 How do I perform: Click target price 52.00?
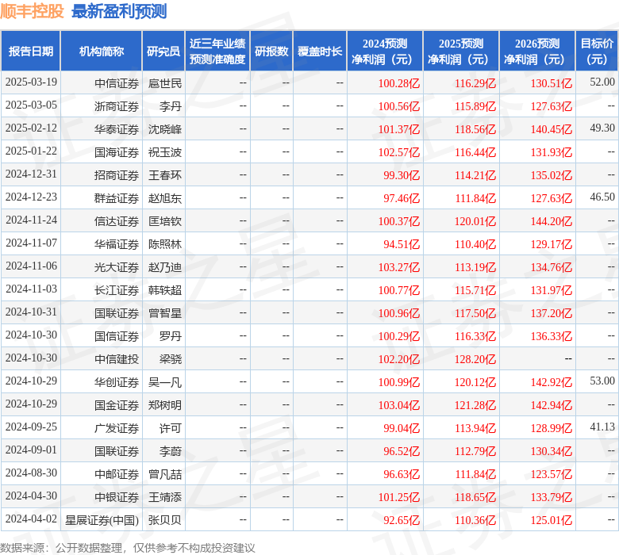click(602, 82)
